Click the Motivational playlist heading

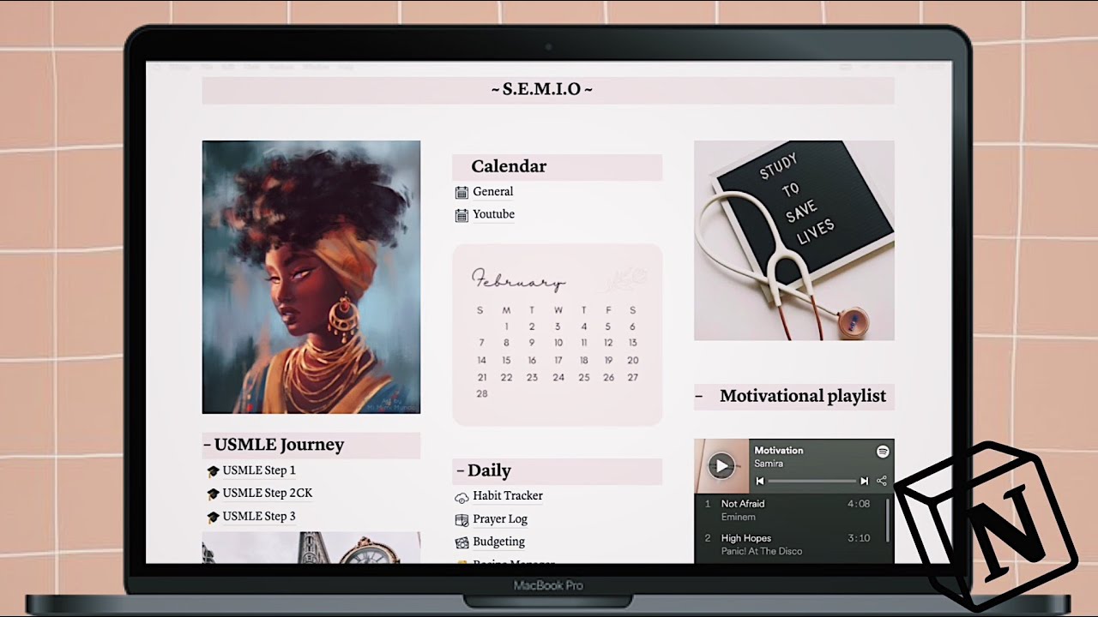tap(803, 396)
